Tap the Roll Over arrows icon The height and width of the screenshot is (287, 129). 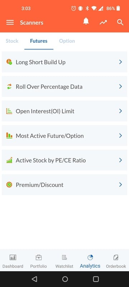point(9,86)
